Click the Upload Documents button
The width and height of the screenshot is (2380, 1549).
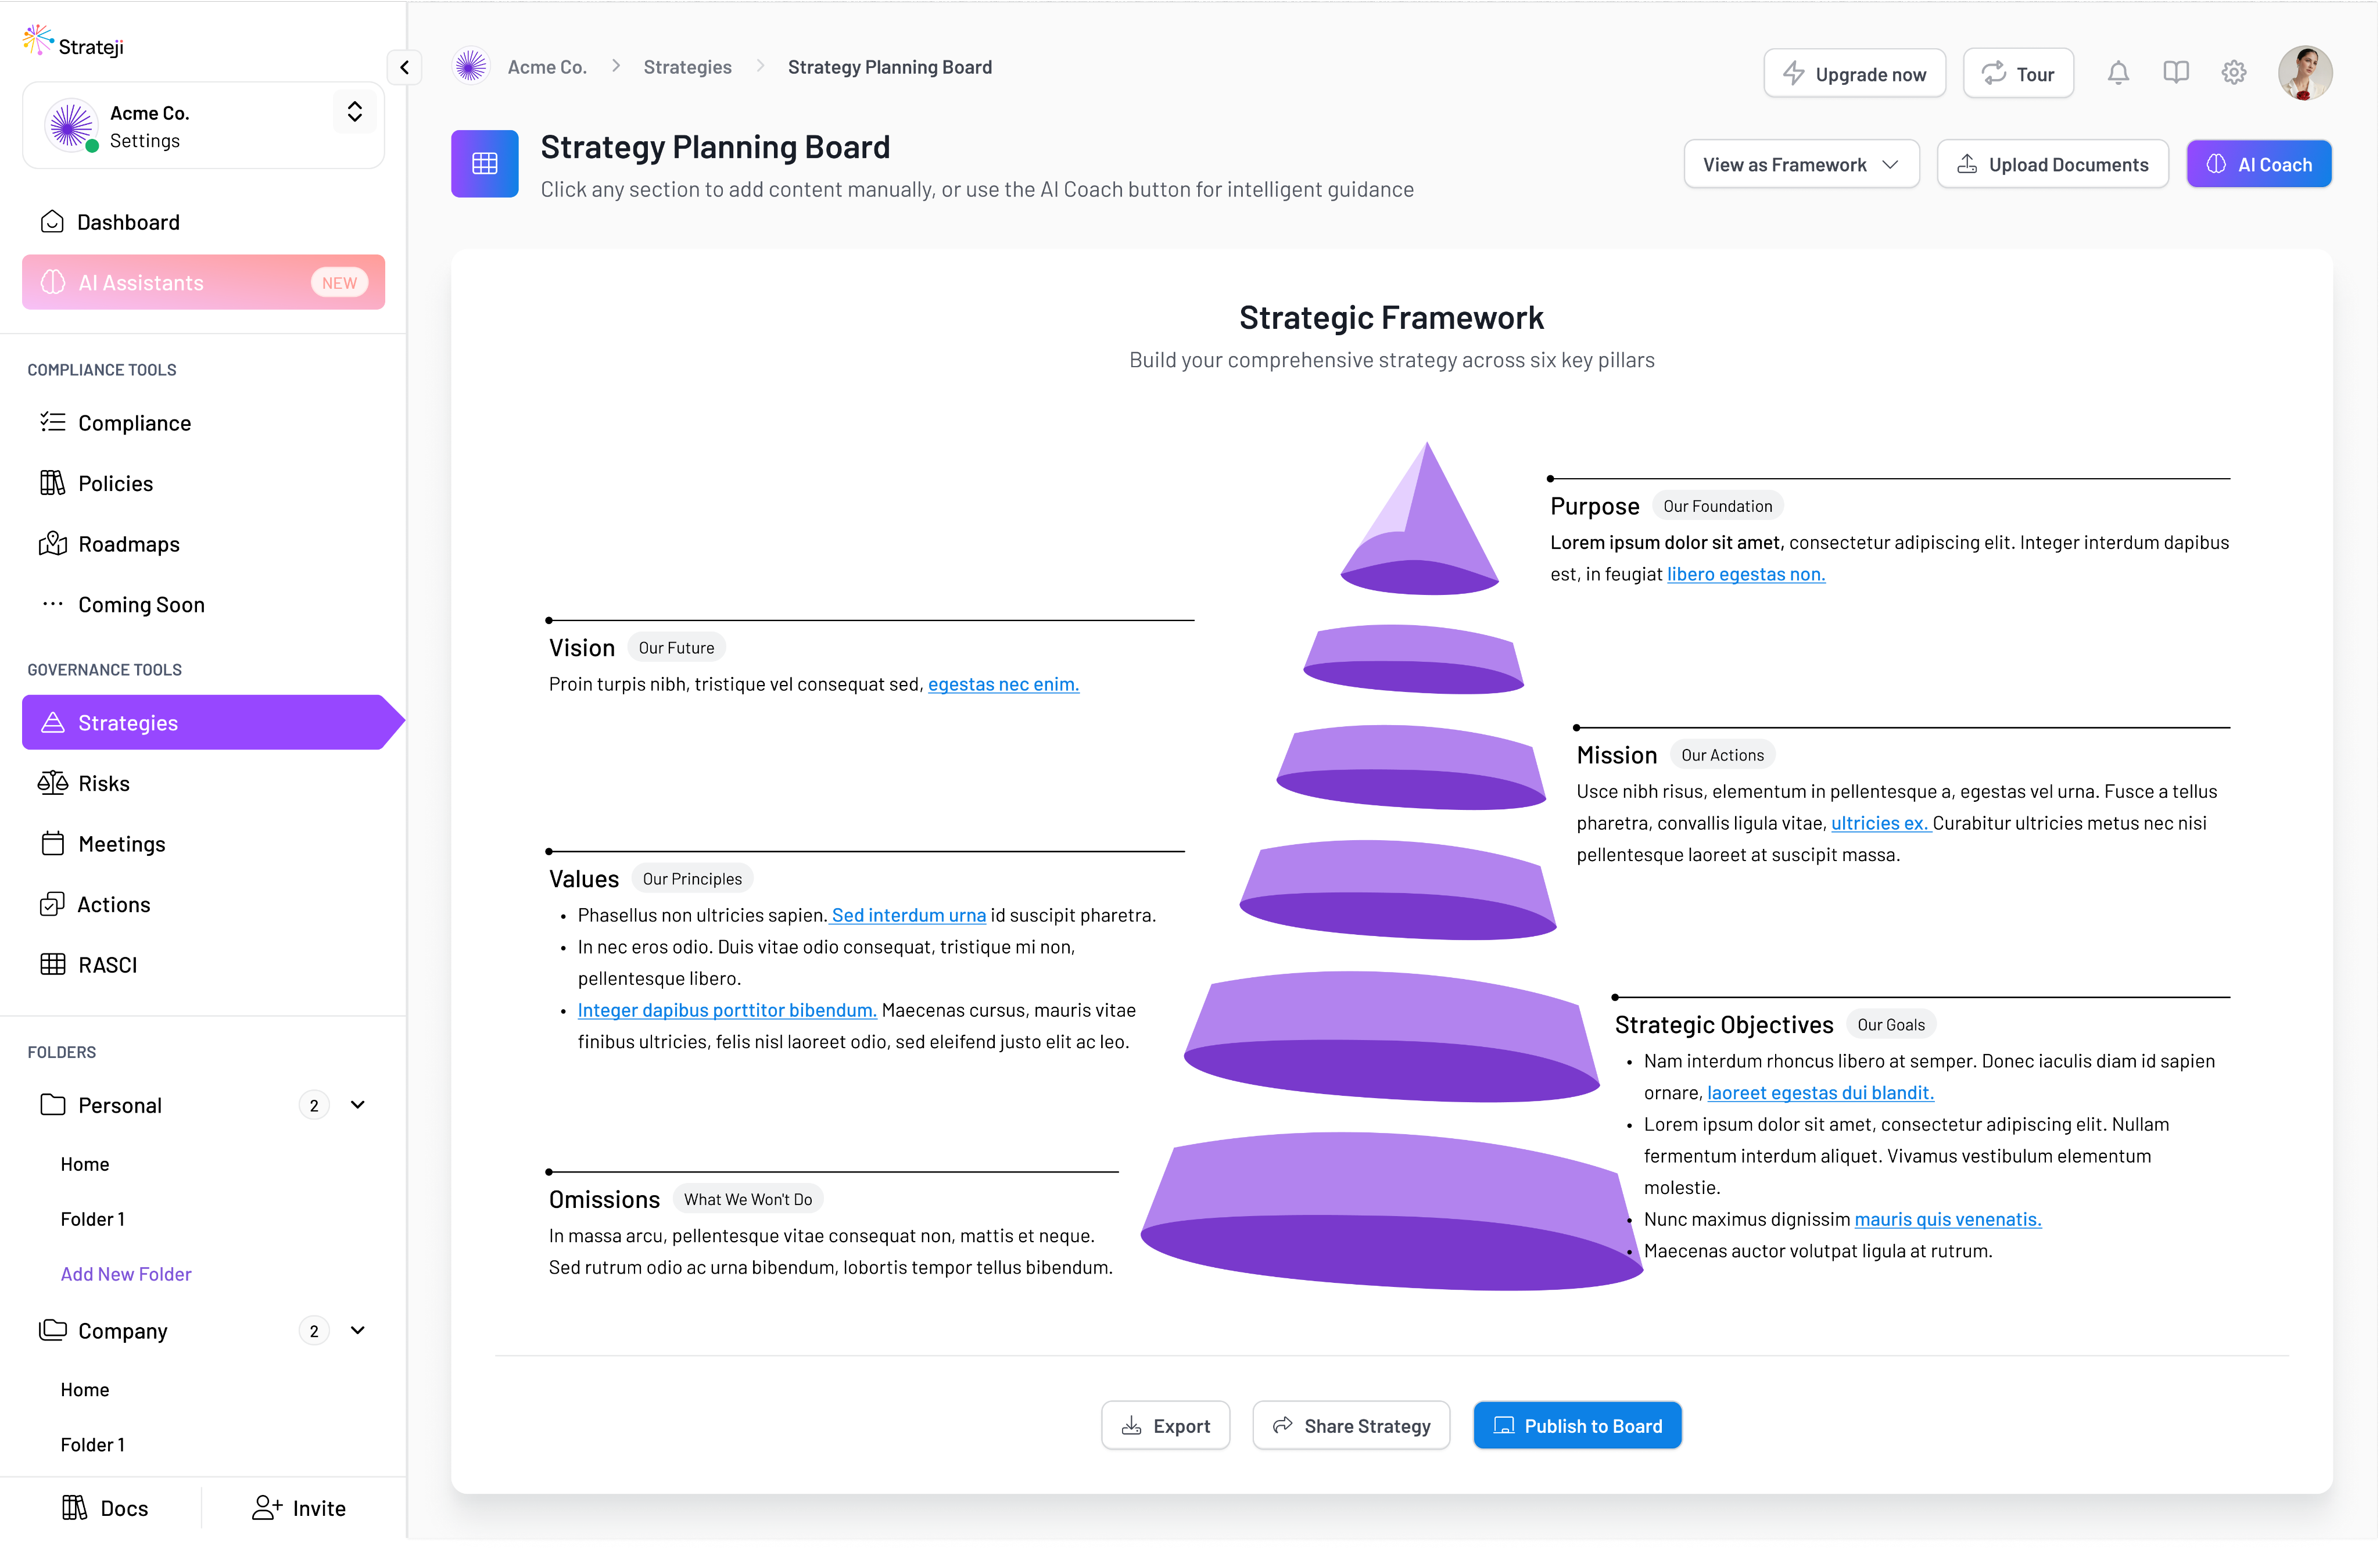[x=2052, y=165]
